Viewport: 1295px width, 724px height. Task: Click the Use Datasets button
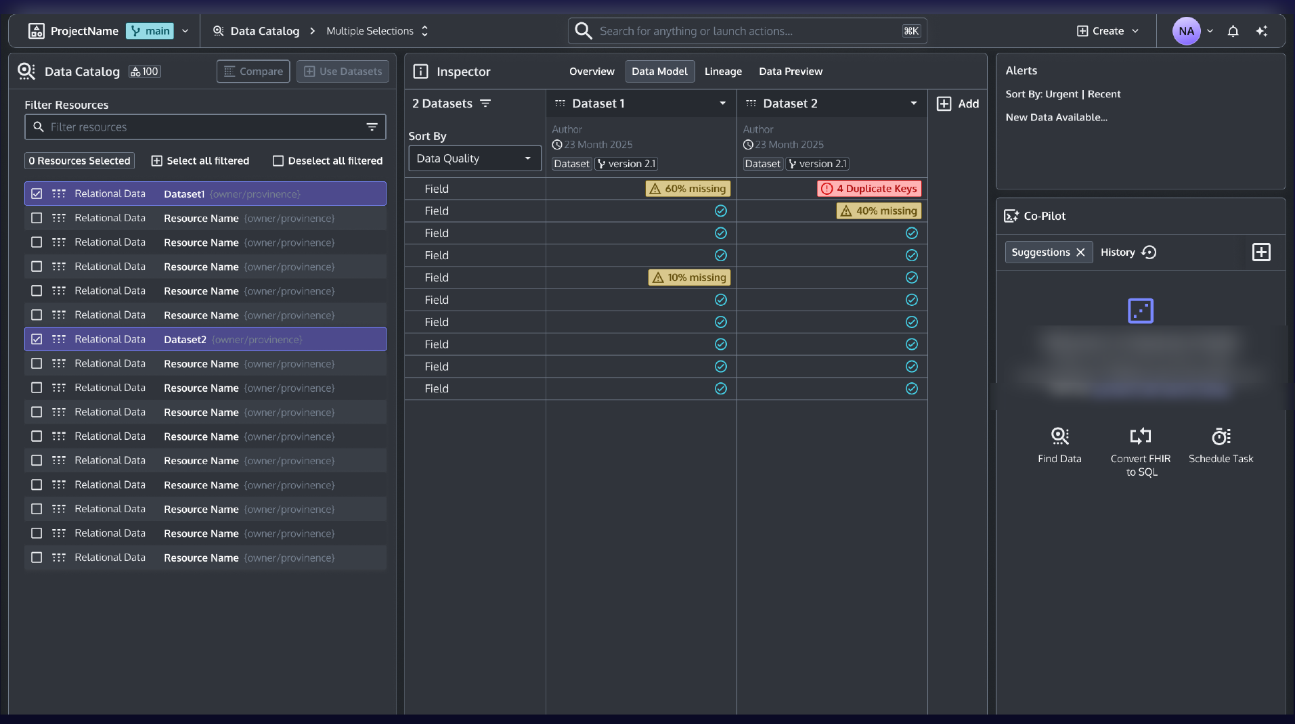click(343, 72)
